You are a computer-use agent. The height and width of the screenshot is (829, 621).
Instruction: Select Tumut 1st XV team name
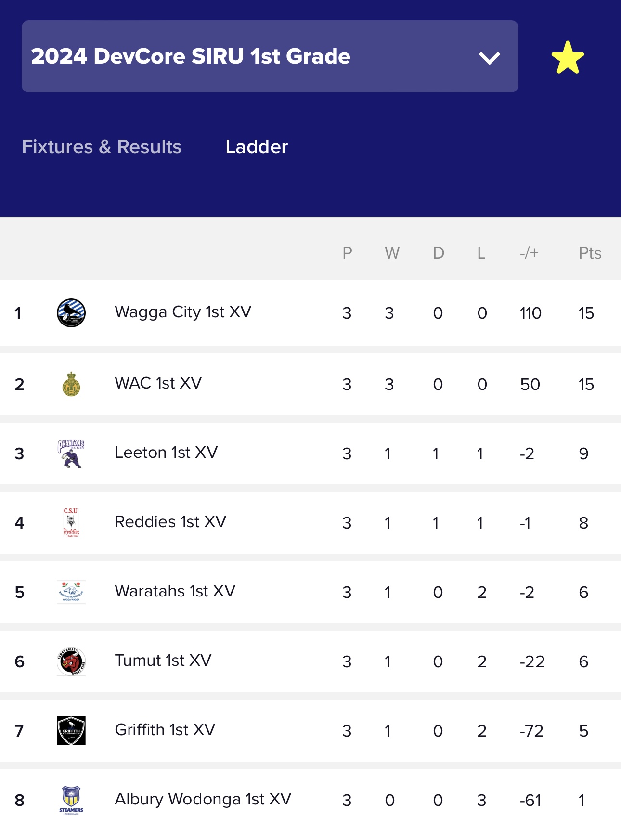click(x=163, y=661)
